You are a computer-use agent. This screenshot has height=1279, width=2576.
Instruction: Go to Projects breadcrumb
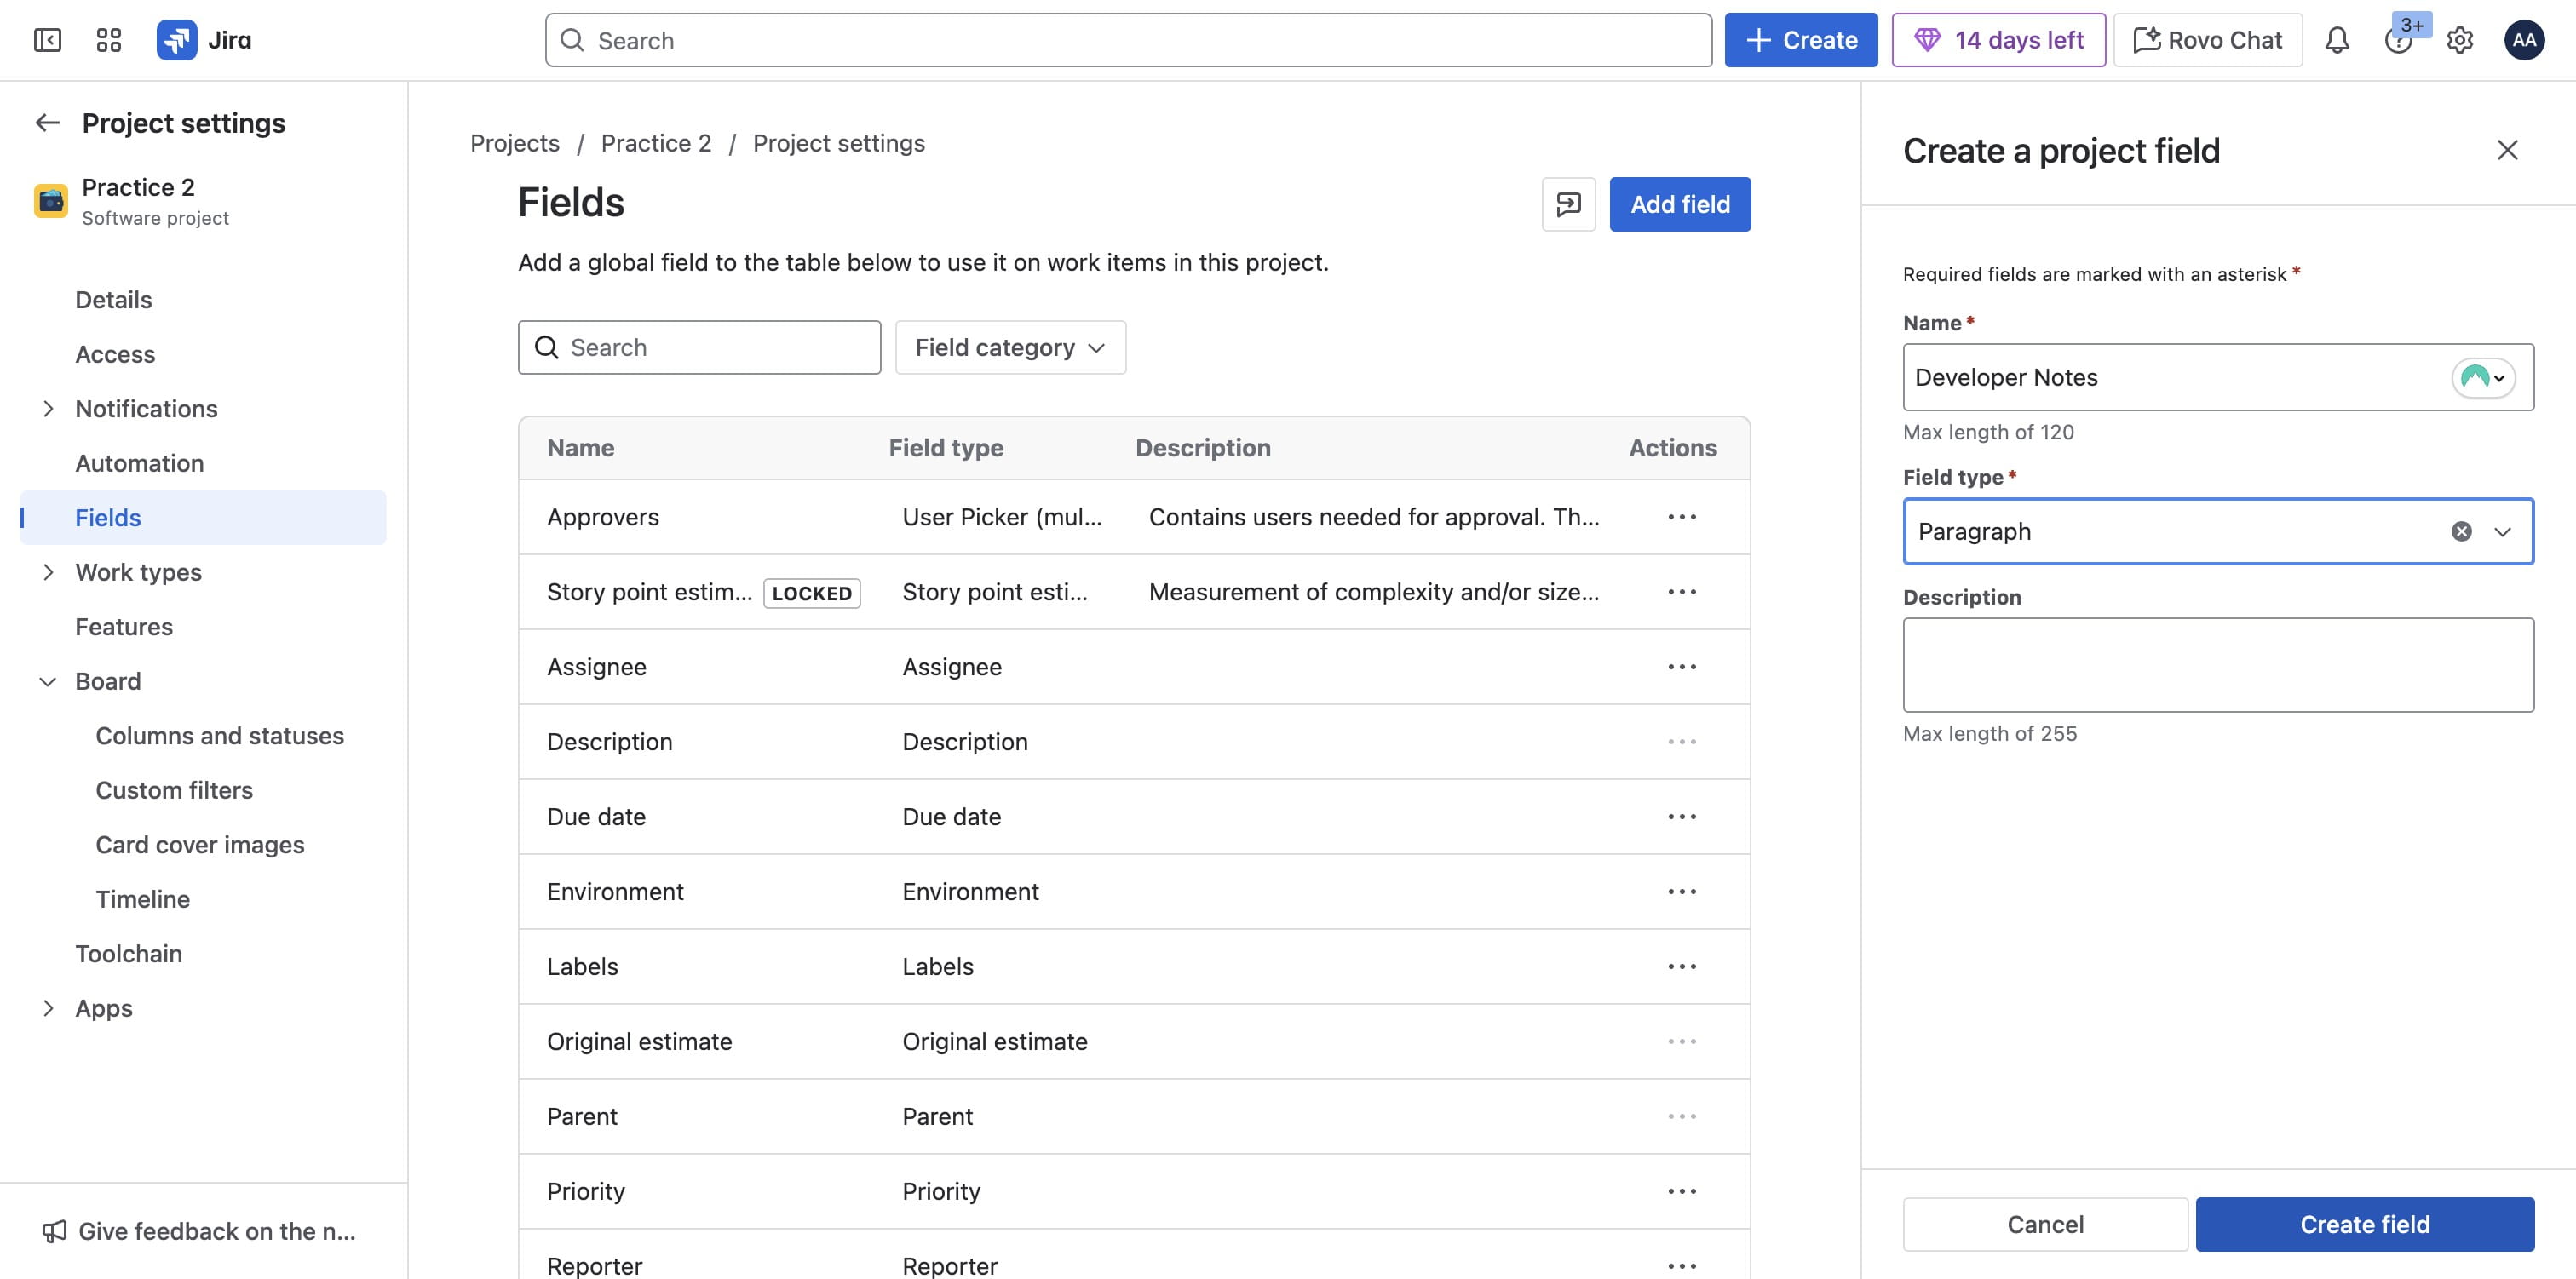pos(514,143)
